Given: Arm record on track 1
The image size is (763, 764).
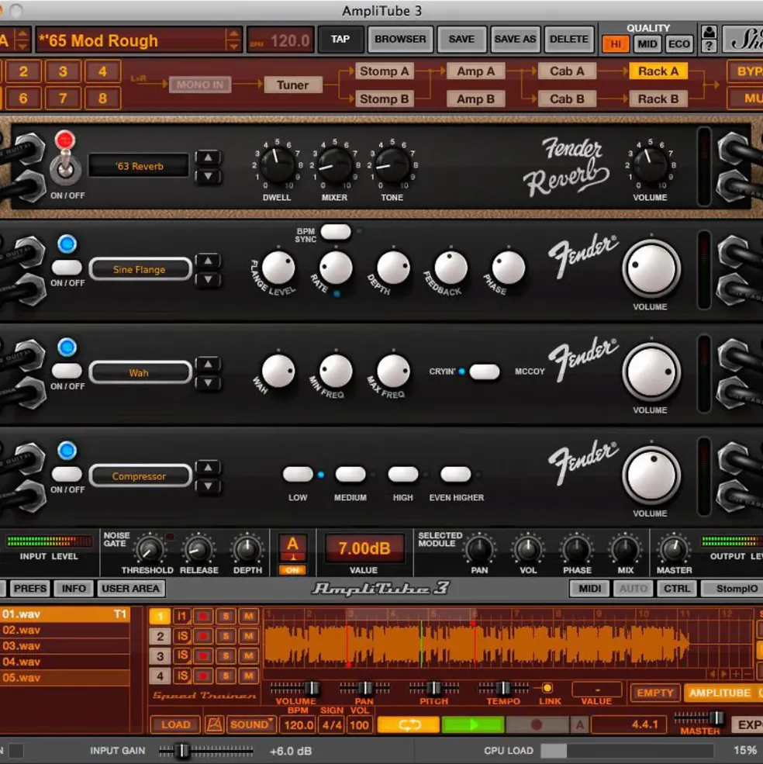Looking at the screenshot, I should 203,617.
